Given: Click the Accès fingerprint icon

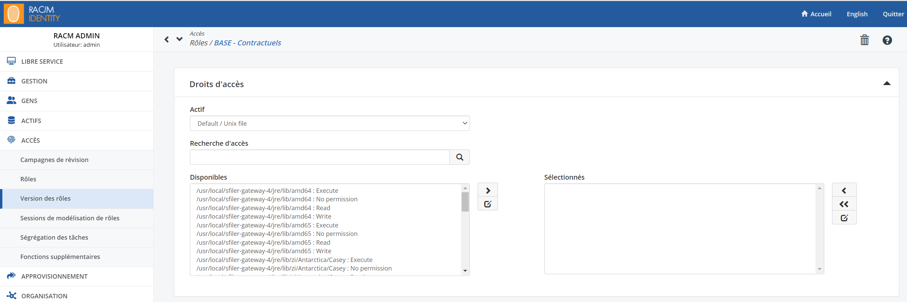Looking at the screenshot, I should (11, 140).
